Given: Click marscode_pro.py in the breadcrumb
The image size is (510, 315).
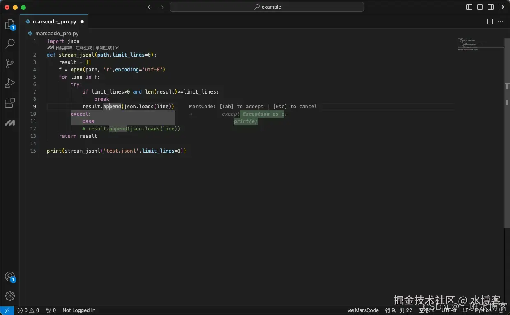Looking at the screenshot, I should [x=57, y=33].
